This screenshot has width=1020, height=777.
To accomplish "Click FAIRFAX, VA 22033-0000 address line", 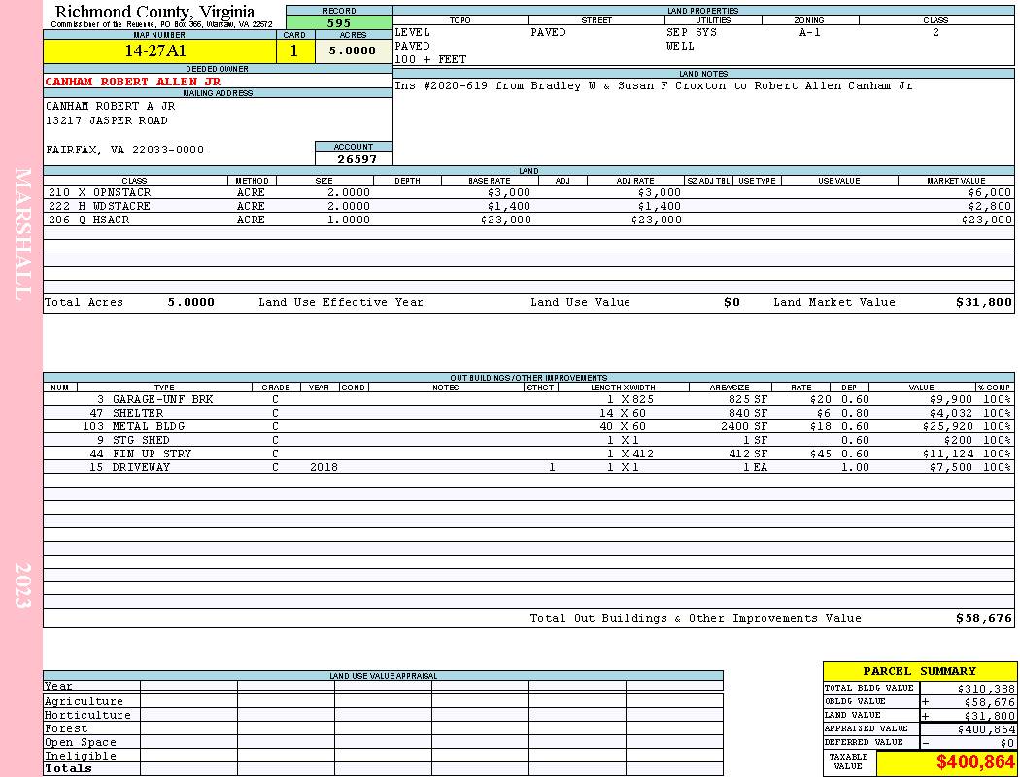I will click(125, 151).
